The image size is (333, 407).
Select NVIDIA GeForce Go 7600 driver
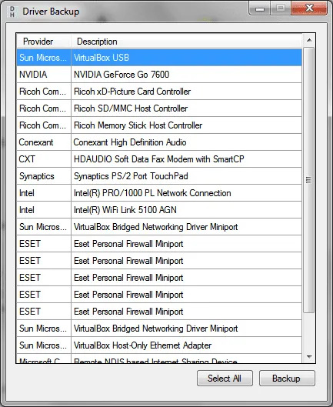[159, 75]
